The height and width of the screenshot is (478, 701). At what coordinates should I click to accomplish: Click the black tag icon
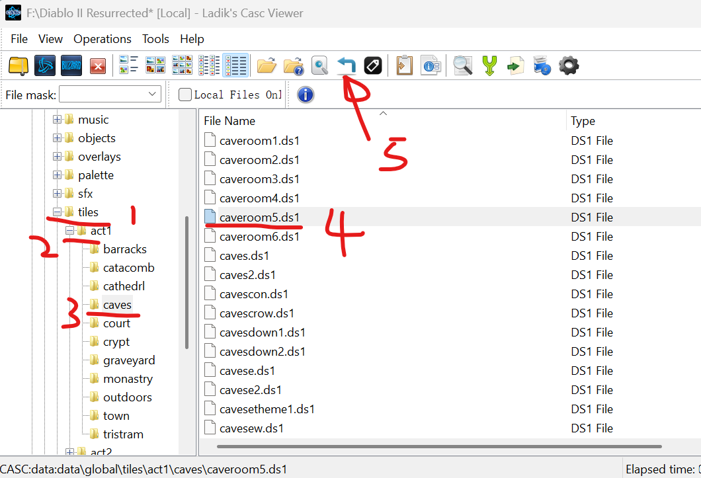click(x=372, y=65)
